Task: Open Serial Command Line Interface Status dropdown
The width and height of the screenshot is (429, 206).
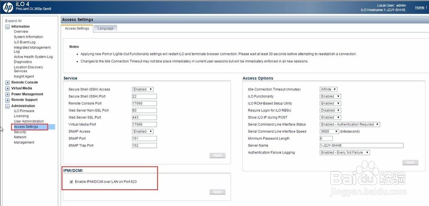Action: (x=350, y=124)
